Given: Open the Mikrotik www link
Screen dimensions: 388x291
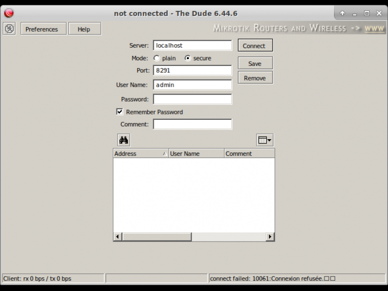Looking at the screenshot, I should pos(374,29).
